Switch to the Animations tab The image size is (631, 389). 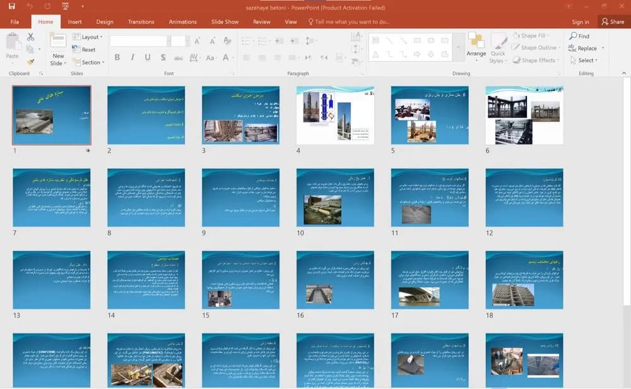(x=183, y=21)
